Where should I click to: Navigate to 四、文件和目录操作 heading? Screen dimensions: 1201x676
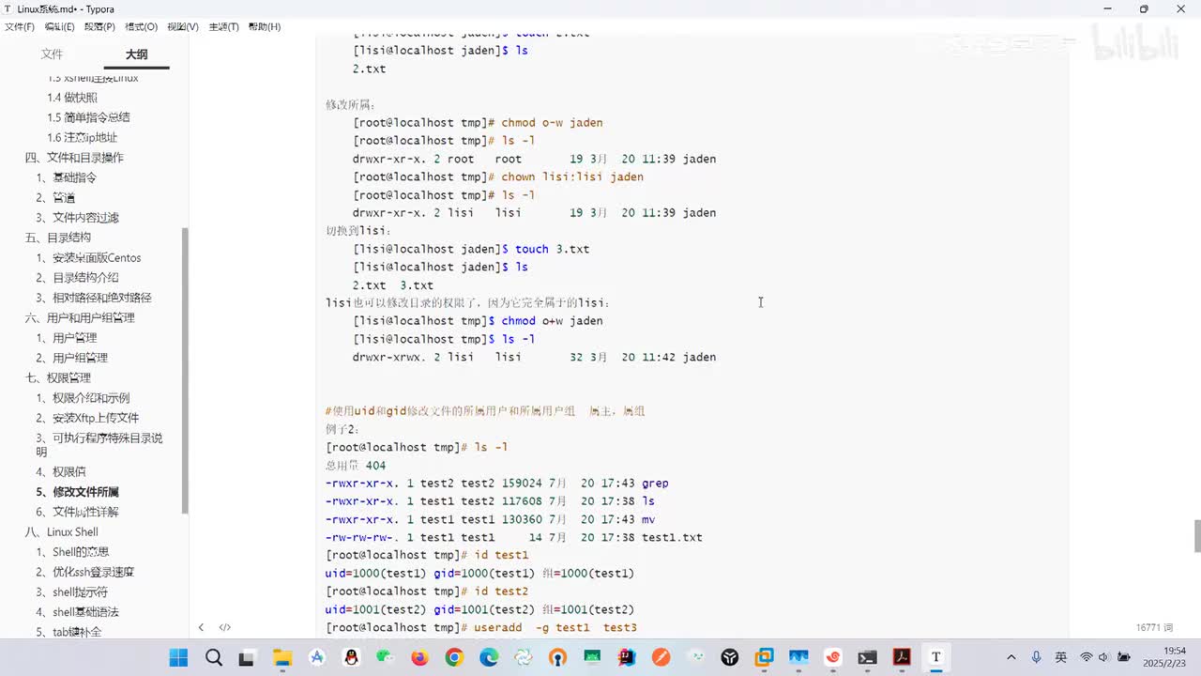74,158
